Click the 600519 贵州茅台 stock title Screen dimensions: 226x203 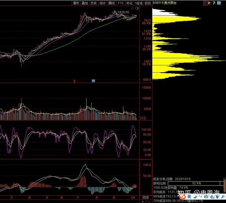165,3
